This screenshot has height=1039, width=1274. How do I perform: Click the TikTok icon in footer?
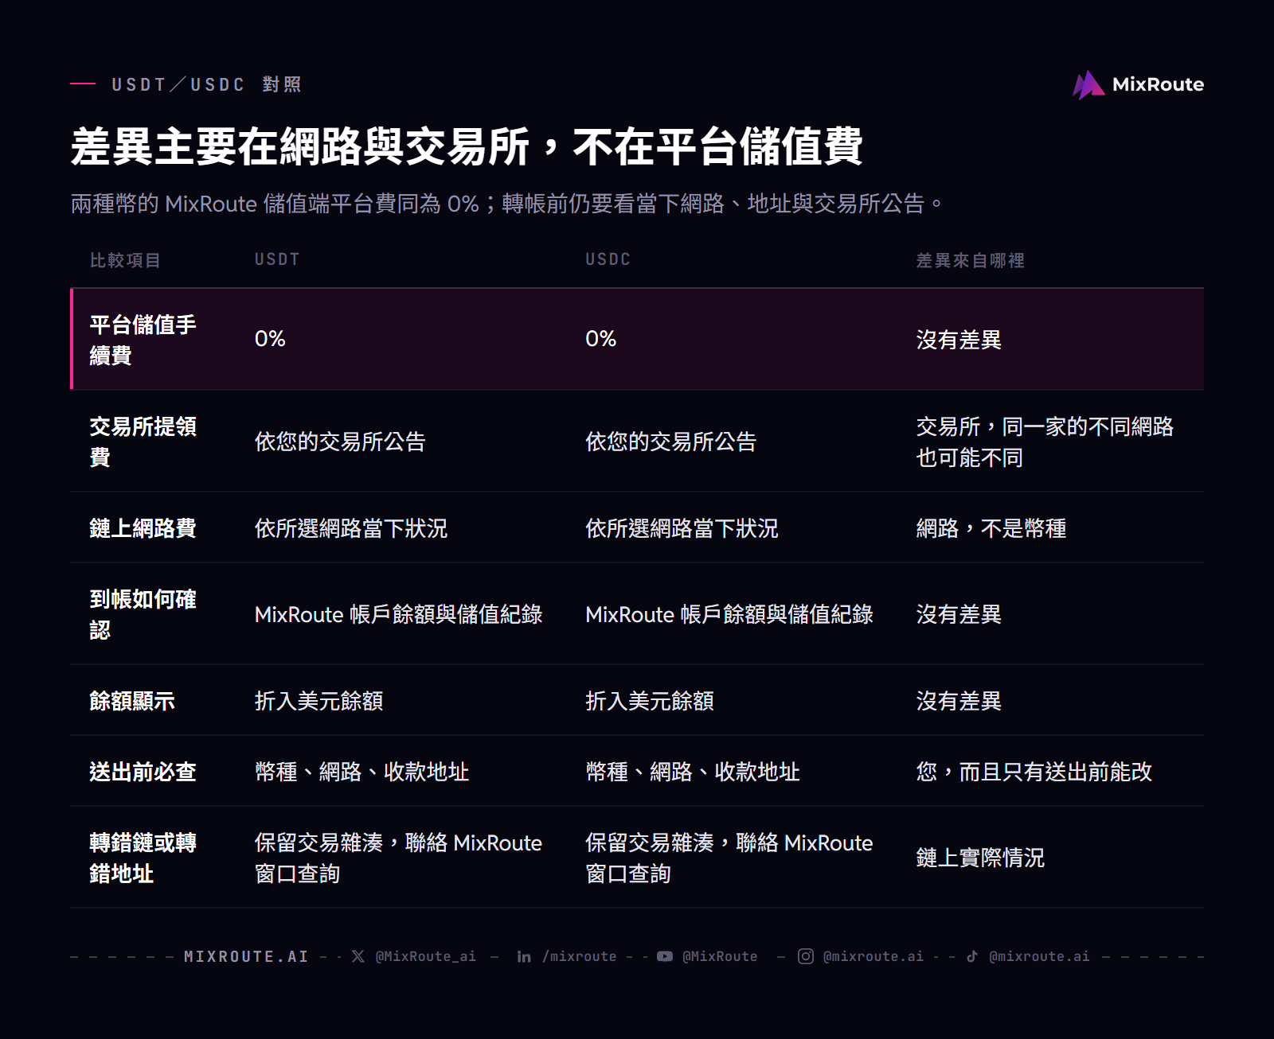972,956
